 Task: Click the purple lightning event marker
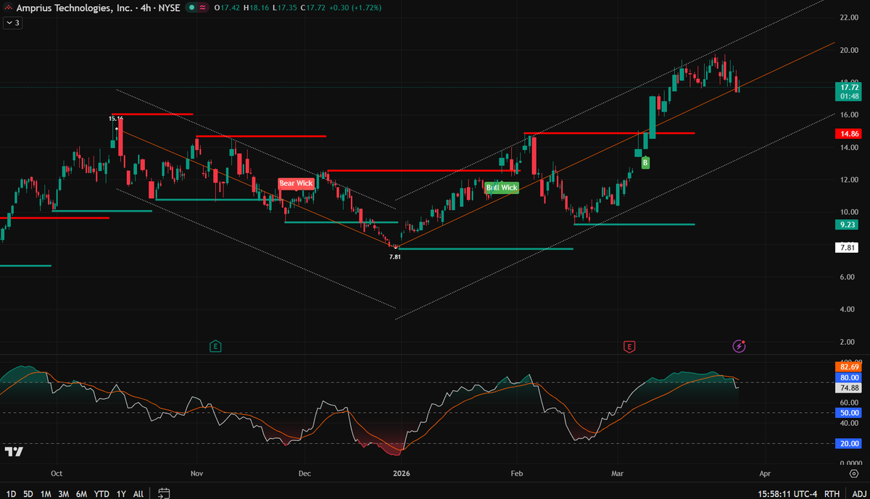739,346
